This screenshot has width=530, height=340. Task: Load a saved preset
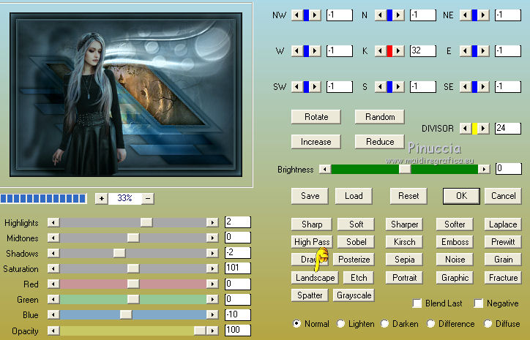click(x=354, y=196)
